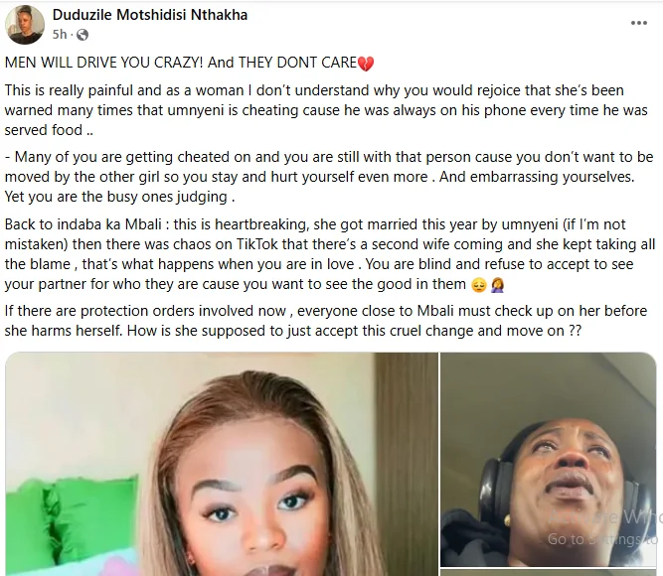Click the broken heart emoji in headline
The width and height of the screenshot is (663, 576).
[x=366, y=64]
